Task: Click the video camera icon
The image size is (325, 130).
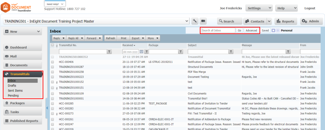Action: point(203,21)
